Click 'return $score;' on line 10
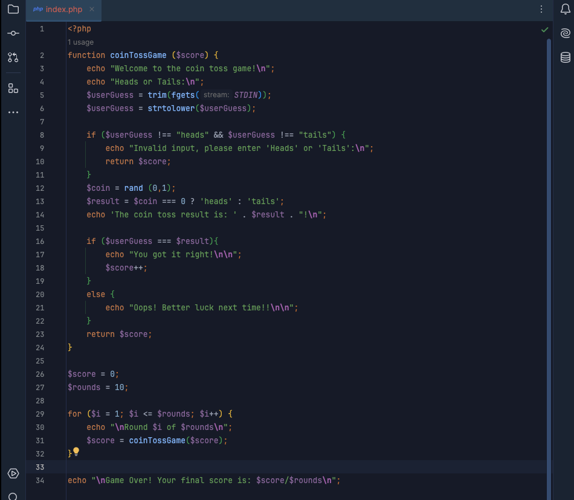The image size is (574, 500). coord(138,161)
